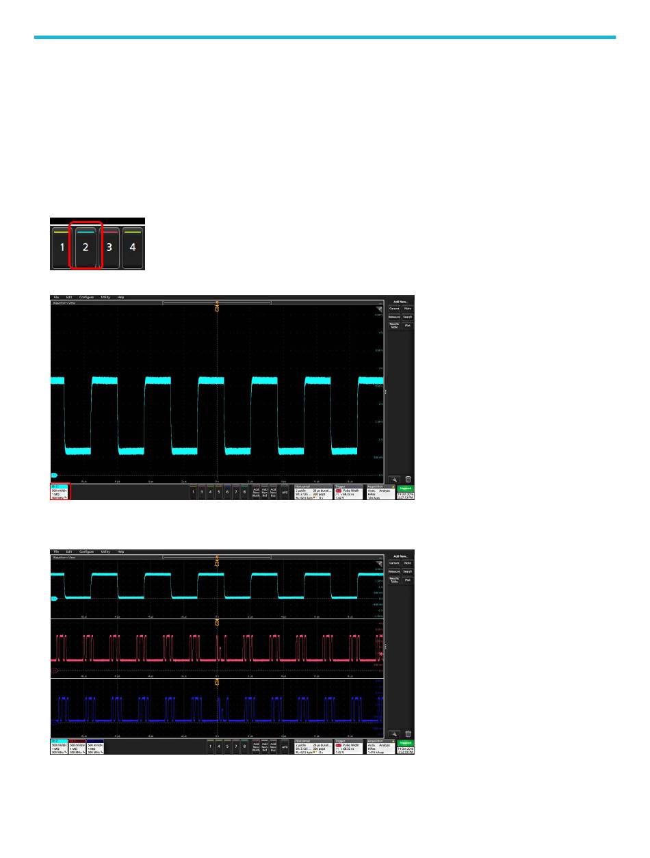
Task: Click Results Table button in single-waveform screenshot
Action: coord(394,326)
